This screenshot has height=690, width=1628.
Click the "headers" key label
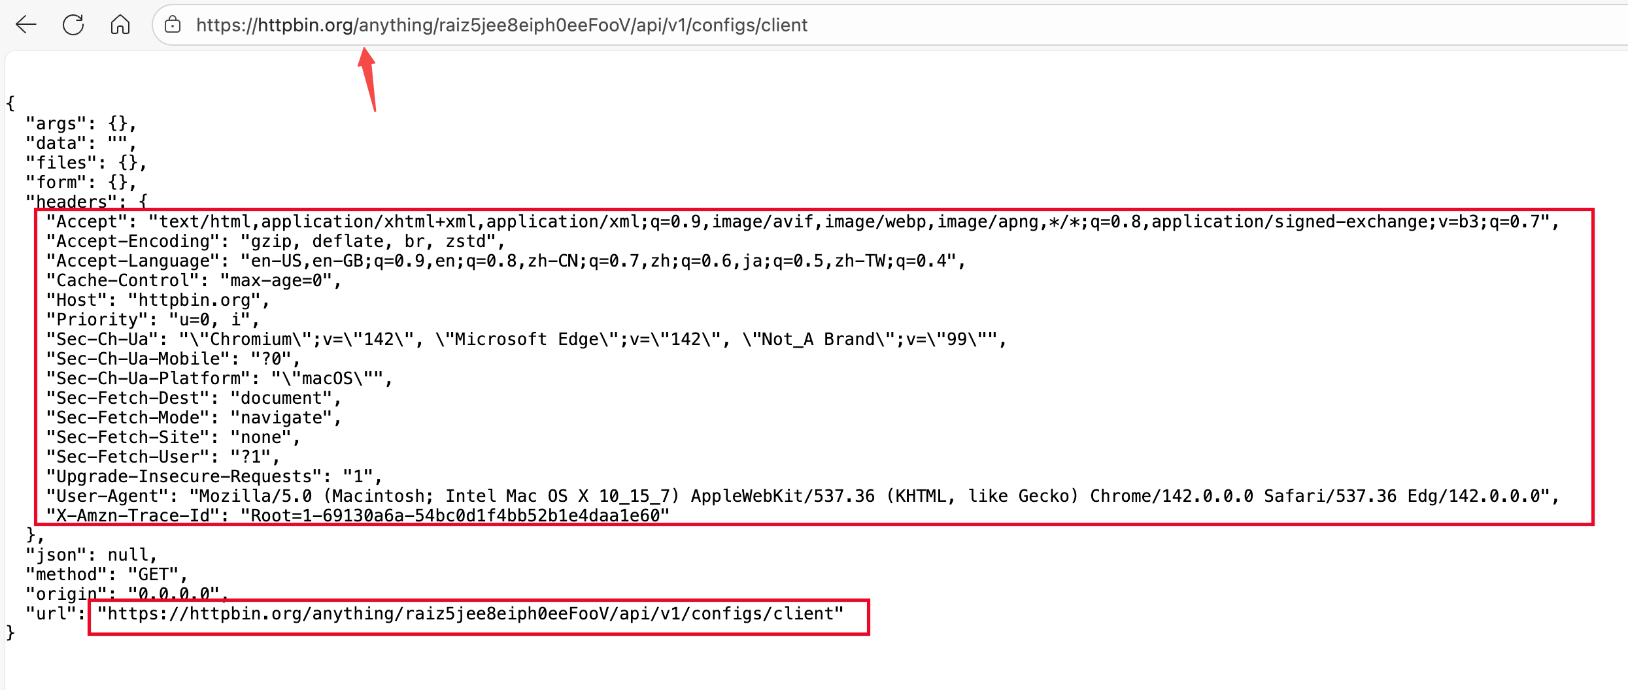[x=71, y=201]
